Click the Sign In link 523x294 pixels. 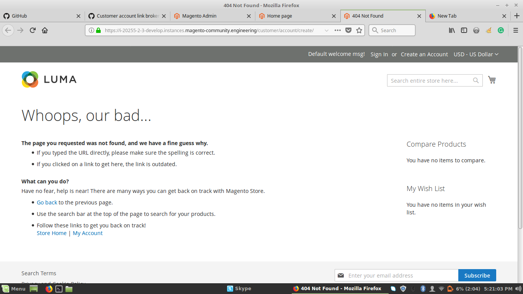click(x=379, y=54)
